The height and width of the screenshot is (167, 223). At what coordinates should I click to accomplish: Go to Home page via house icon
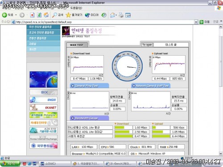tap(46, 15)
